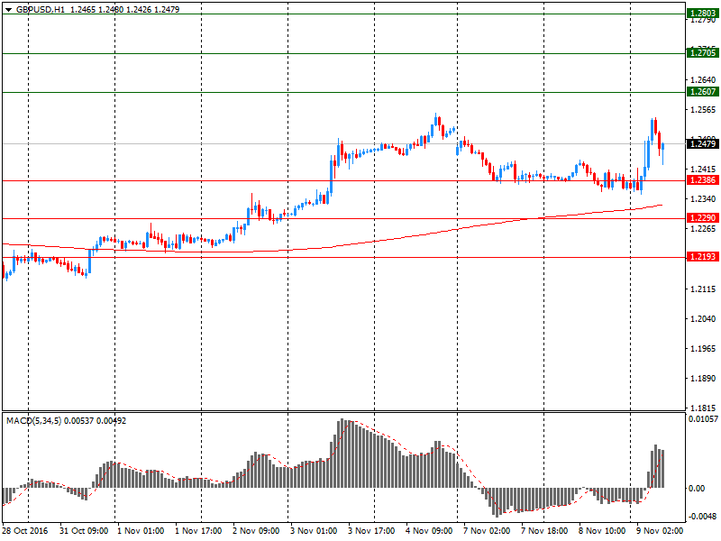Click the 1 Nov 17:00 time label
The height and width of the screenshot is (541, 721).
pyautogui.click(x=198, y=530)
